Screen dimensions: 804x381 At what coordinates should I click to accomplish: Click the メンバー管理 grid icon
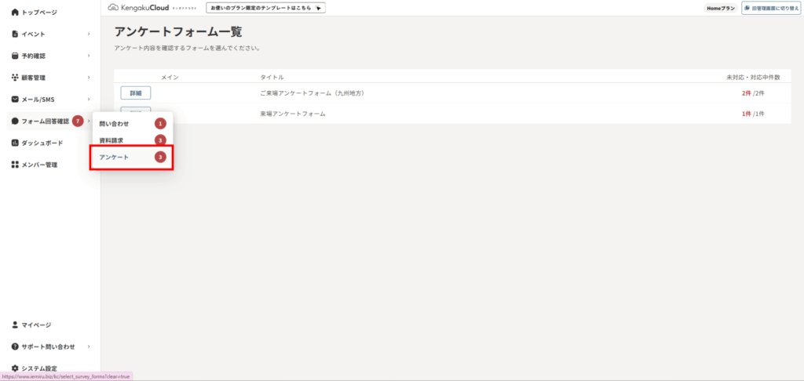click(x=15, y=165)
